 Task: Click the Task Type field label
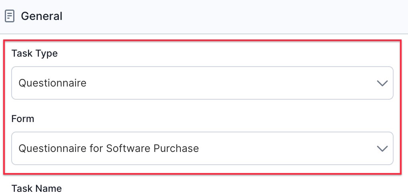pos(35,53)
